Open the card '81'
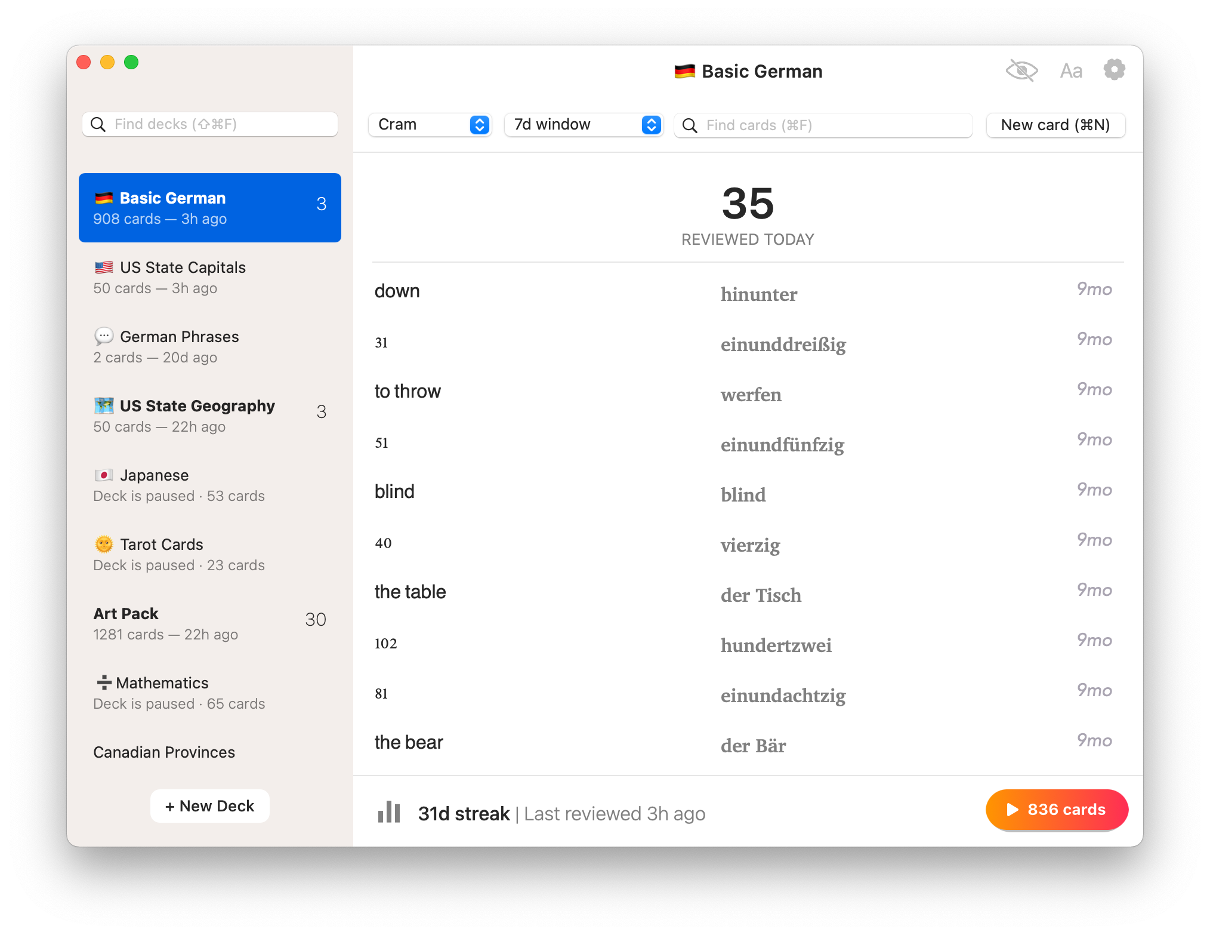The image size is (1210, 935). point(381,694)
